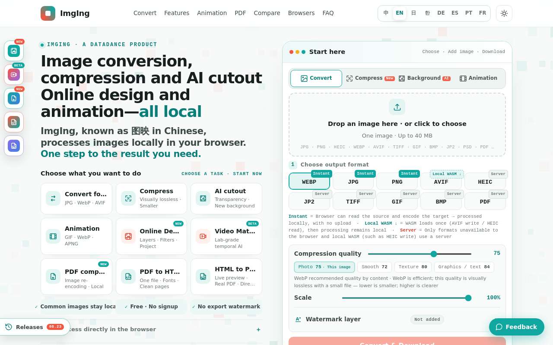
Task: Switch to the Compress tab
Action: point(370,78)
